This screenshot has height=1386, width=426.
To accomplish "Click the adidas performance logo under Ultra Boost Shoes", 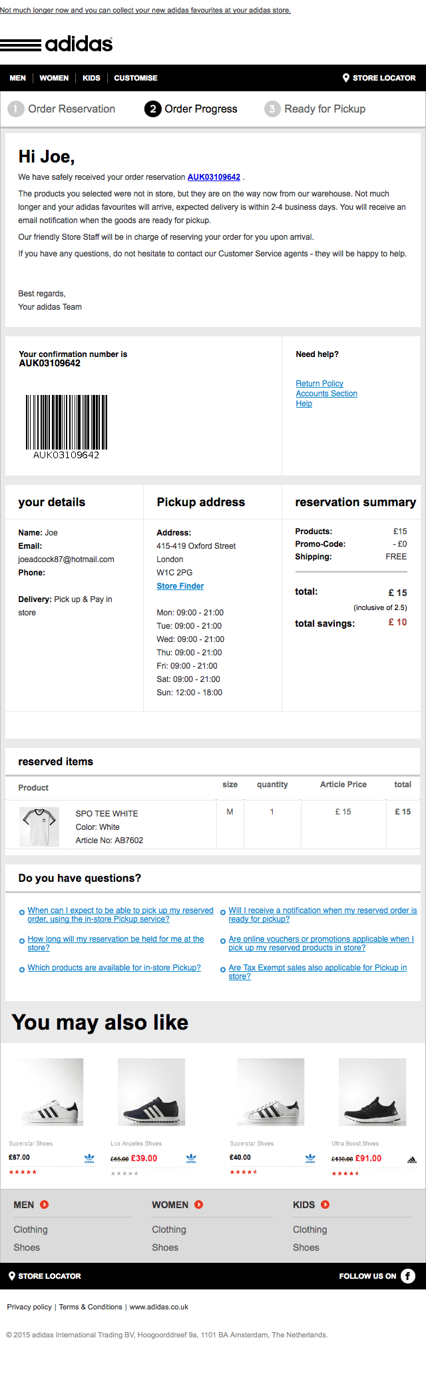I will click(411, 1160).
